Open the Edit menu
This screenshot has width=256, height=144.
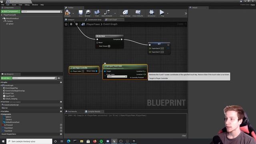(x=8, y=5)
